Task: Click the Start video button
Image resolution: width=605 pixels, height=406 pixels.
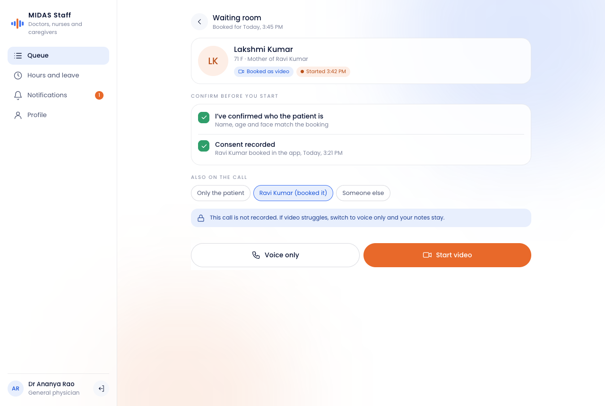Action: (x=447, y=255)
